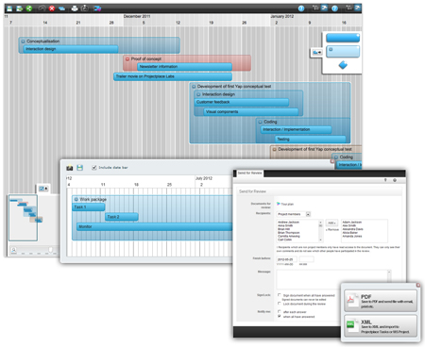Click the colorful Send for Review toolbar icon
Image resolution: width=425 pixels, height=347 pixels.
click(x=97, y=8)
